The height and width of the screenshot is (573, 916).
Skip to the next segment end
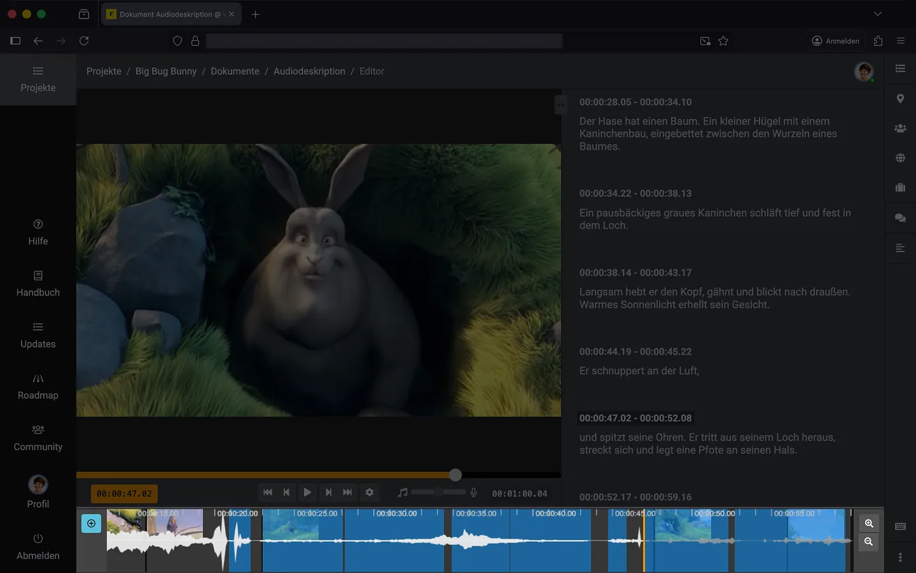(347, 492)
